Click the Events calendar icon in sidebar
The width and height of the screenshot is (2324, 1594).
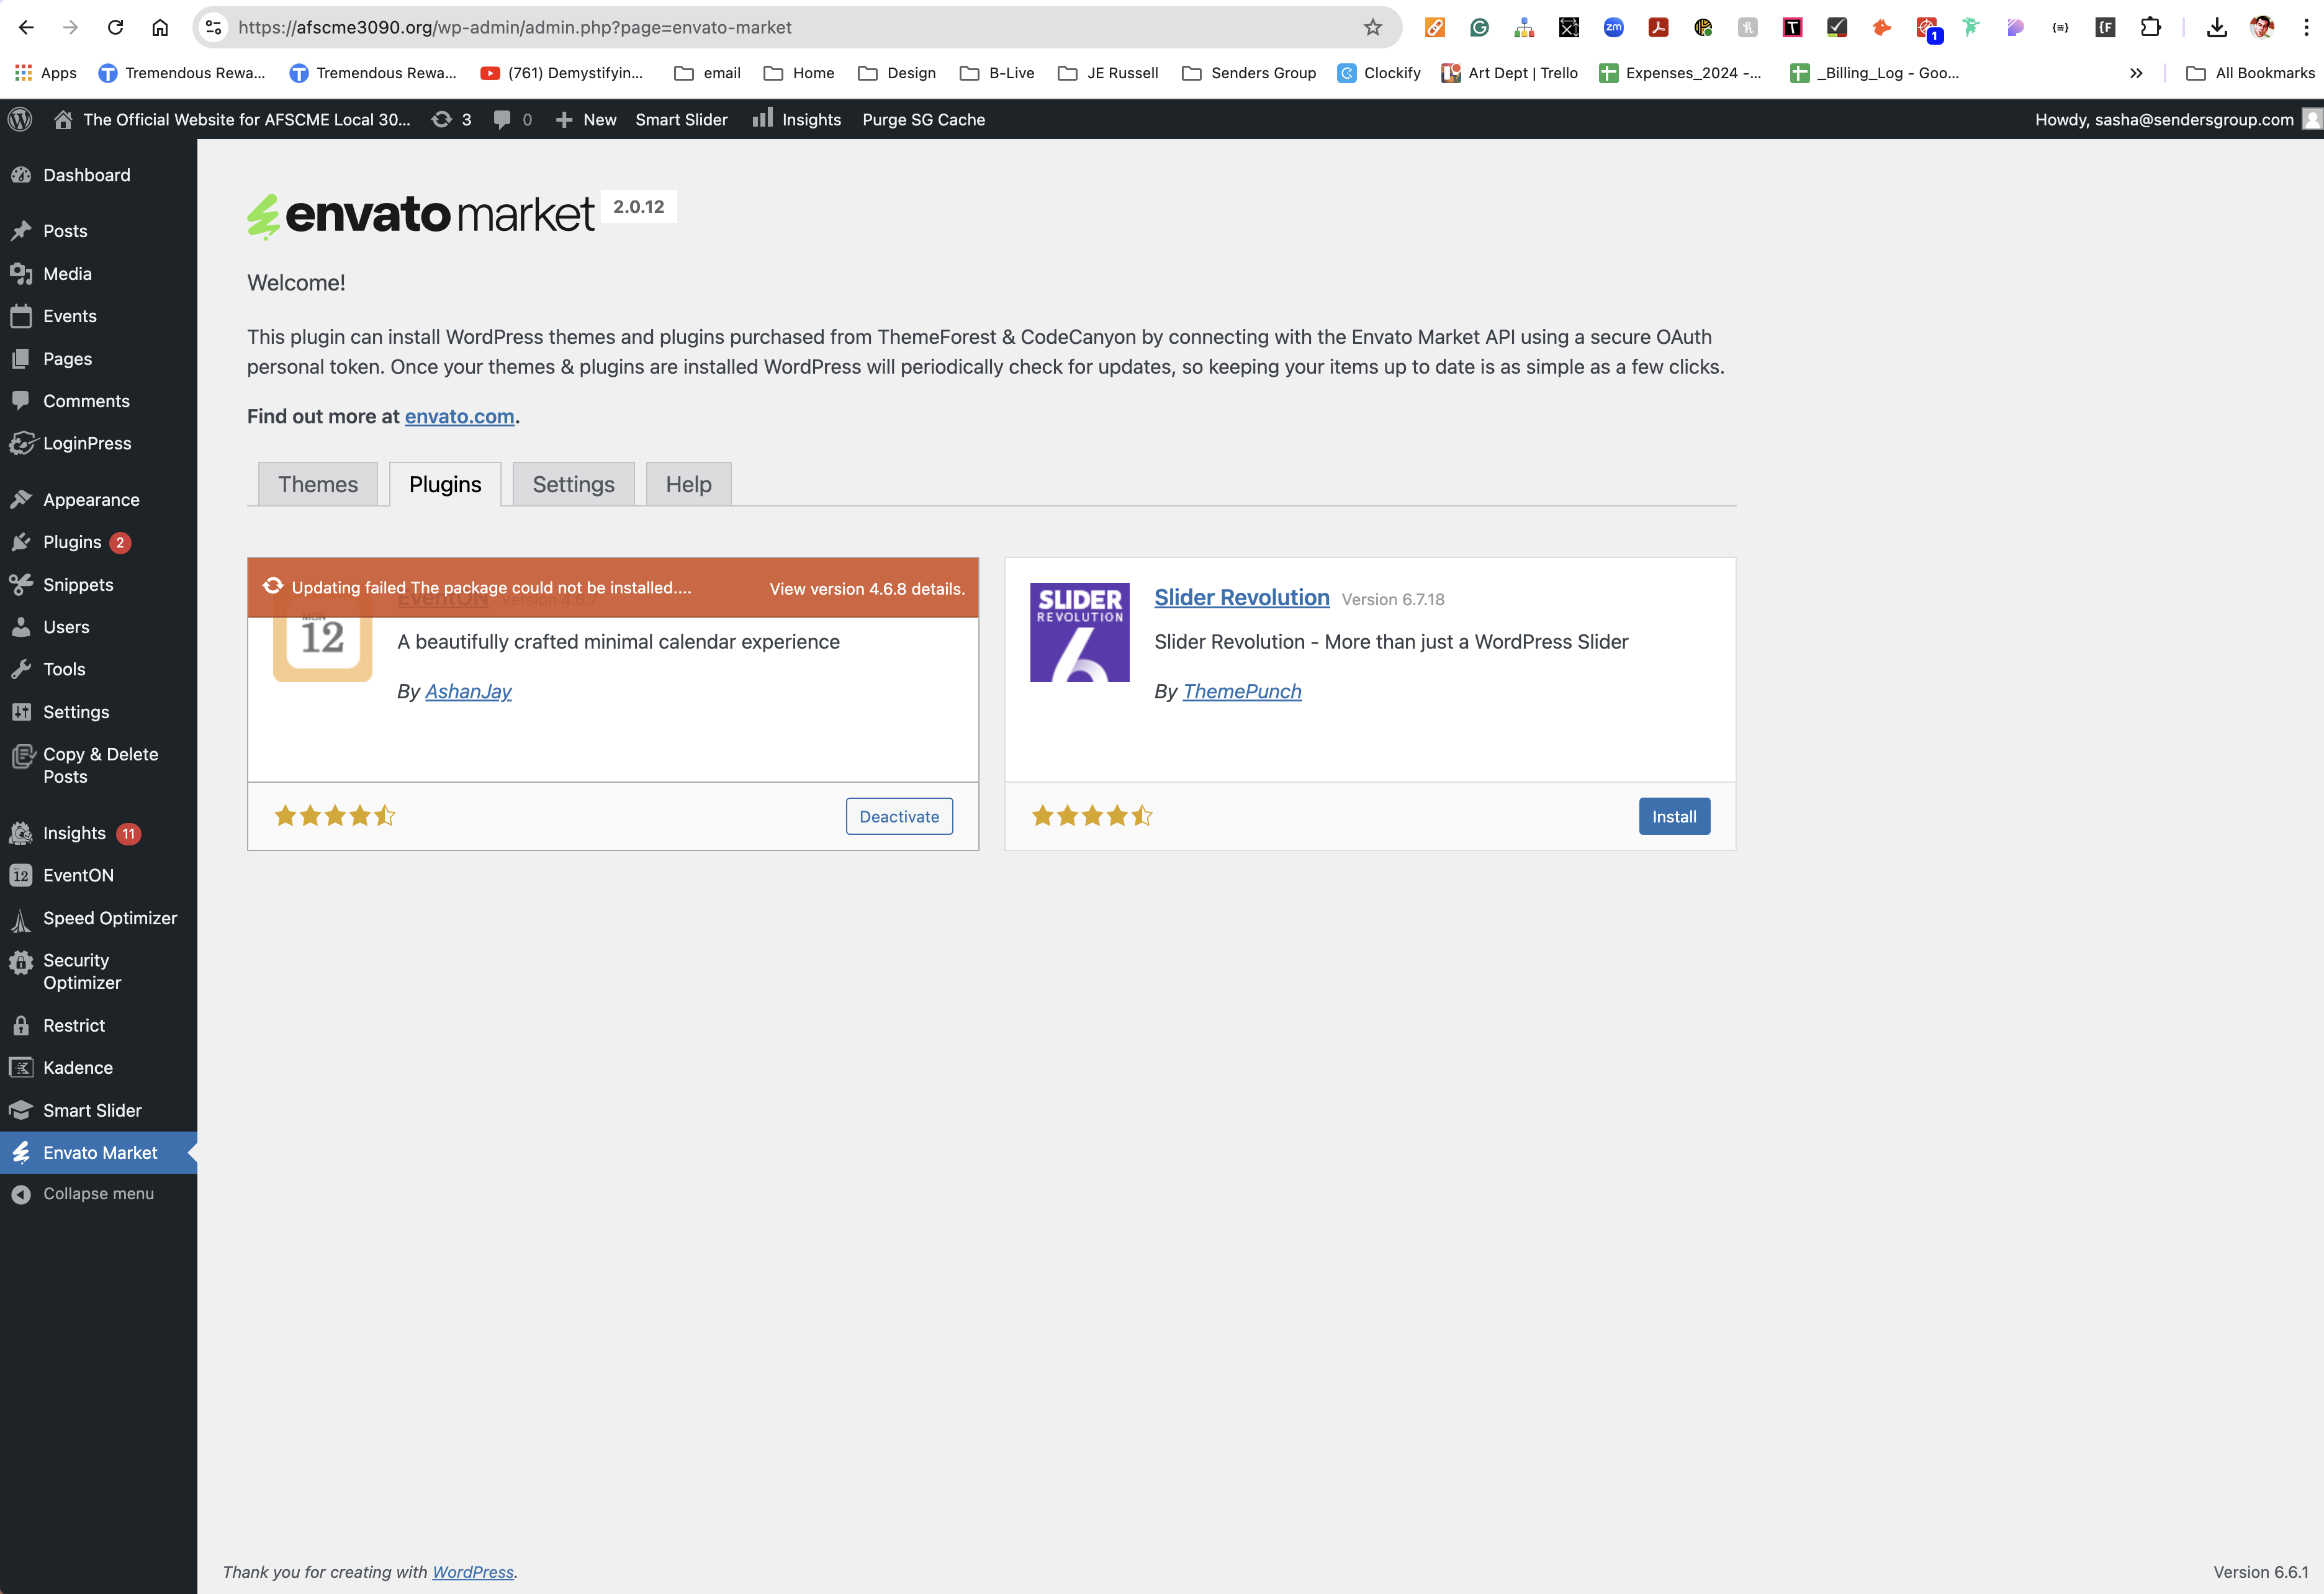coord(21,316)
